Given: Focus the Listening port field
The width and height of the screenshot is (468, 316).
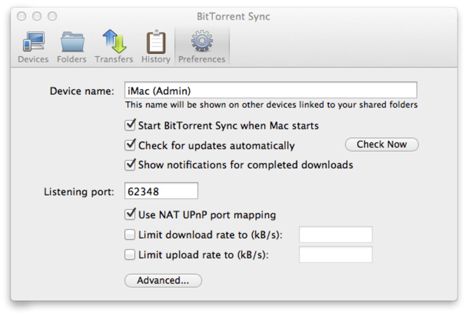Looking at the screenshot, I should pos(161,191).
